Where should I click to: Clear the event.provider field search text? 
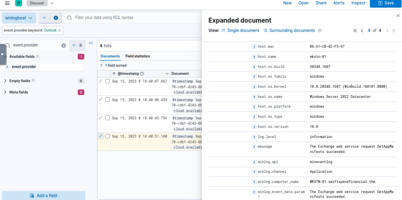tap(64, 46)
